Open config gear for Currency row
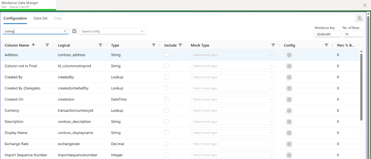 pyautogui.click(x=289, y=110)
